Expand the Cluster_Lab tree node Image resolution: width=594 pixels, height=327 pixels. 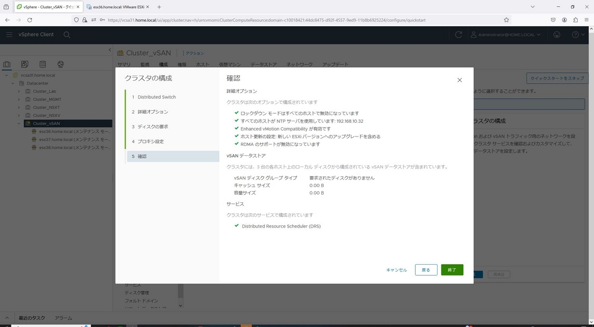(19, 92)
